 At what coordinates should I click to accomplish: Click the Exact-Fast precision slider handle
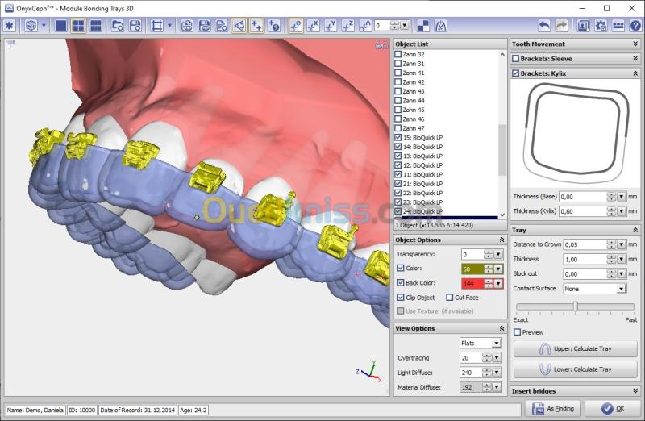(x=576, y=306)
